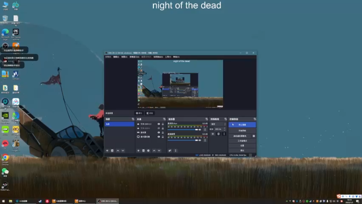
Task: Open the Tools menu in OBS
Action: pos(168,57)
